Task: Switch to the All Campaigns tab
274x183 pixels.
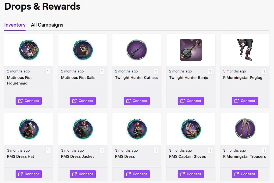Action: 47,25
